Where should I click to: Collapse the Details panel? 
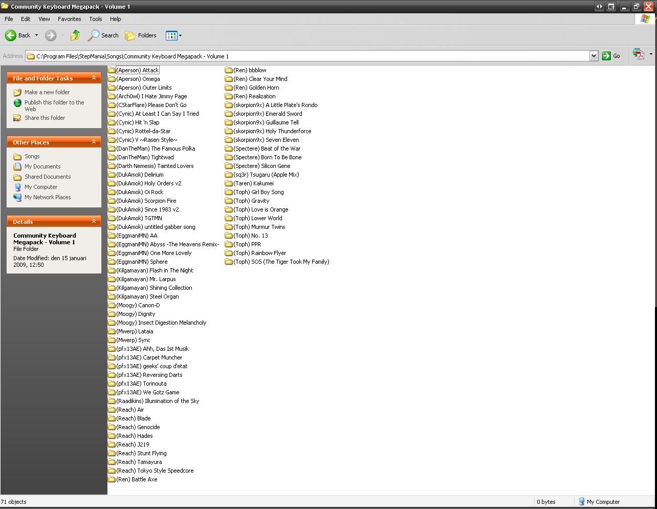click(x=94, y=221)
